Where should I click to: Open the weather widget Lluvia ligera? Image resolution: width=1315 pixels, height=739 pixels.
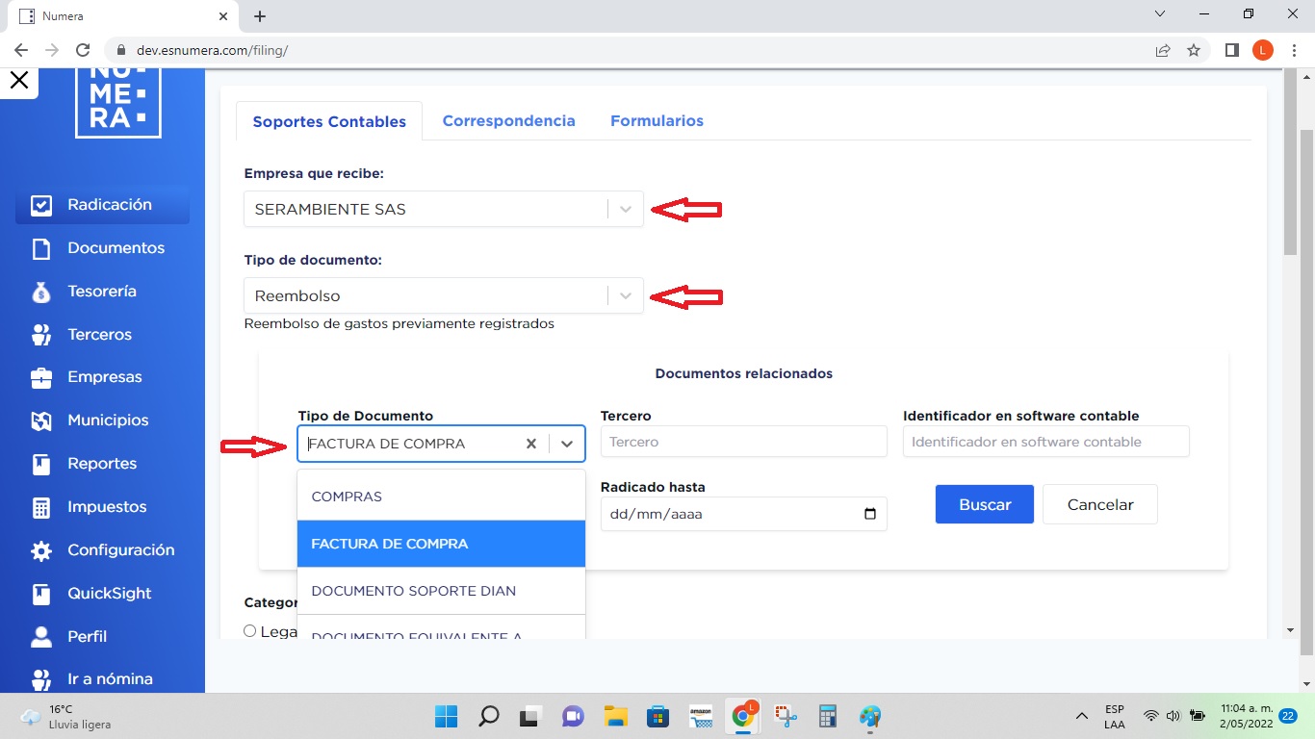point(65,716)
